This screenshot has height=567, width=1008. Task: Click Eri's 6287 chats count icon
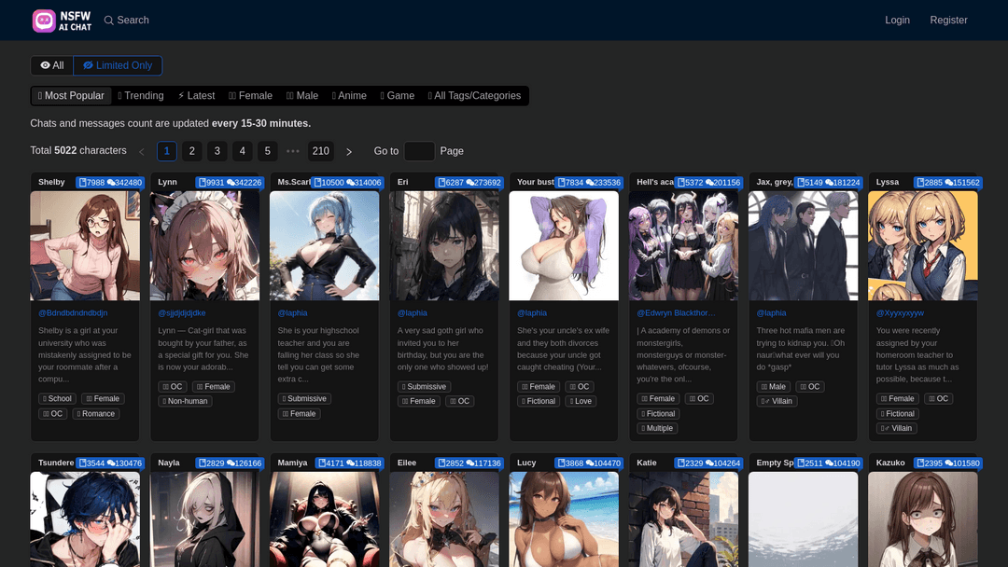pyautogui.click(x=442, y=183)
